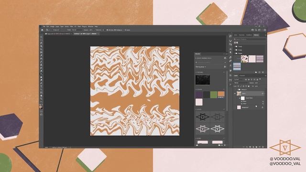Screen dimensions: 306x172
Task: Switch to the Swatches panel tab
Action: tap(241, 35)
